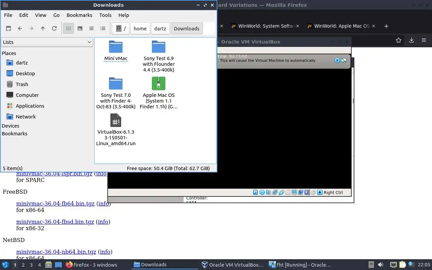Open a new Firefox tab
The height and width of the screenshot is (270, 432).
coord(386,26)
